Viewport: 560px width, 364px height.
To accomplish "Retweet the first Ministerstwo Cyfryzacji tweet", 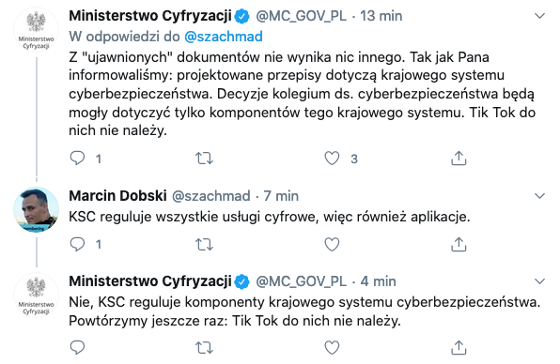I will (x=204, y=158).
